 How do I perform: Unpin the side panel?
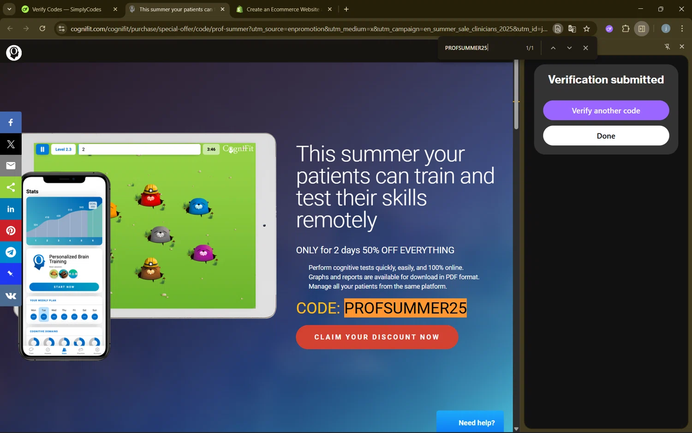click(667, 47)
